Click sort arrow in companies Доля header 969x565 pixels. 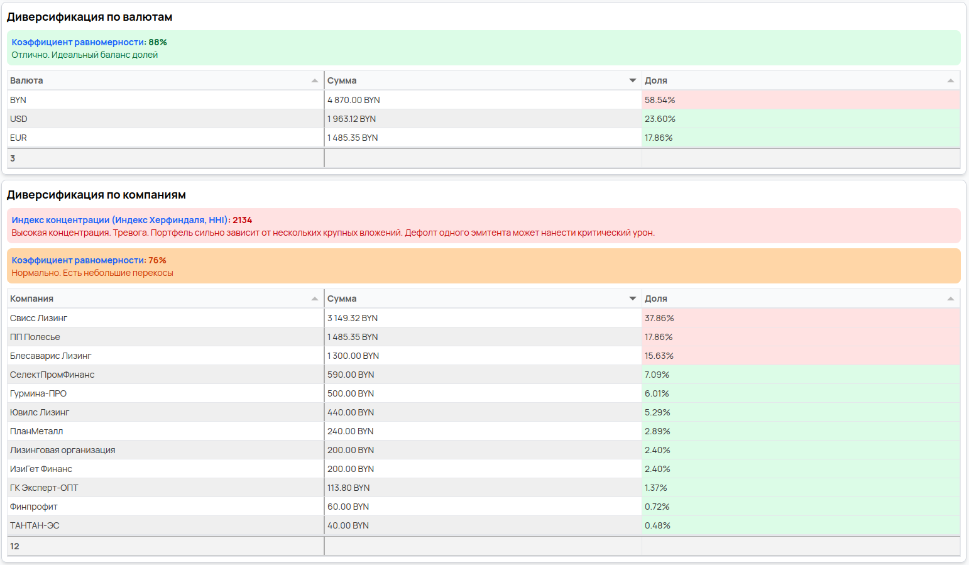click(x=950, y=299)
